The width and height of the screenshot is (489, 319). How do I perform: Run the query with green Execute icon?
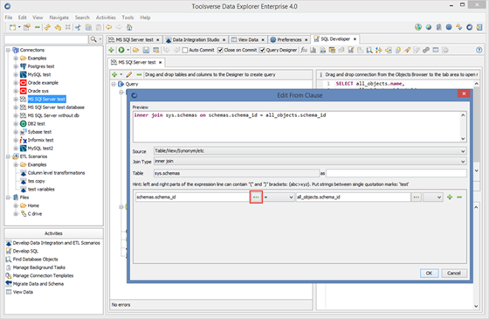click(121, 50)
